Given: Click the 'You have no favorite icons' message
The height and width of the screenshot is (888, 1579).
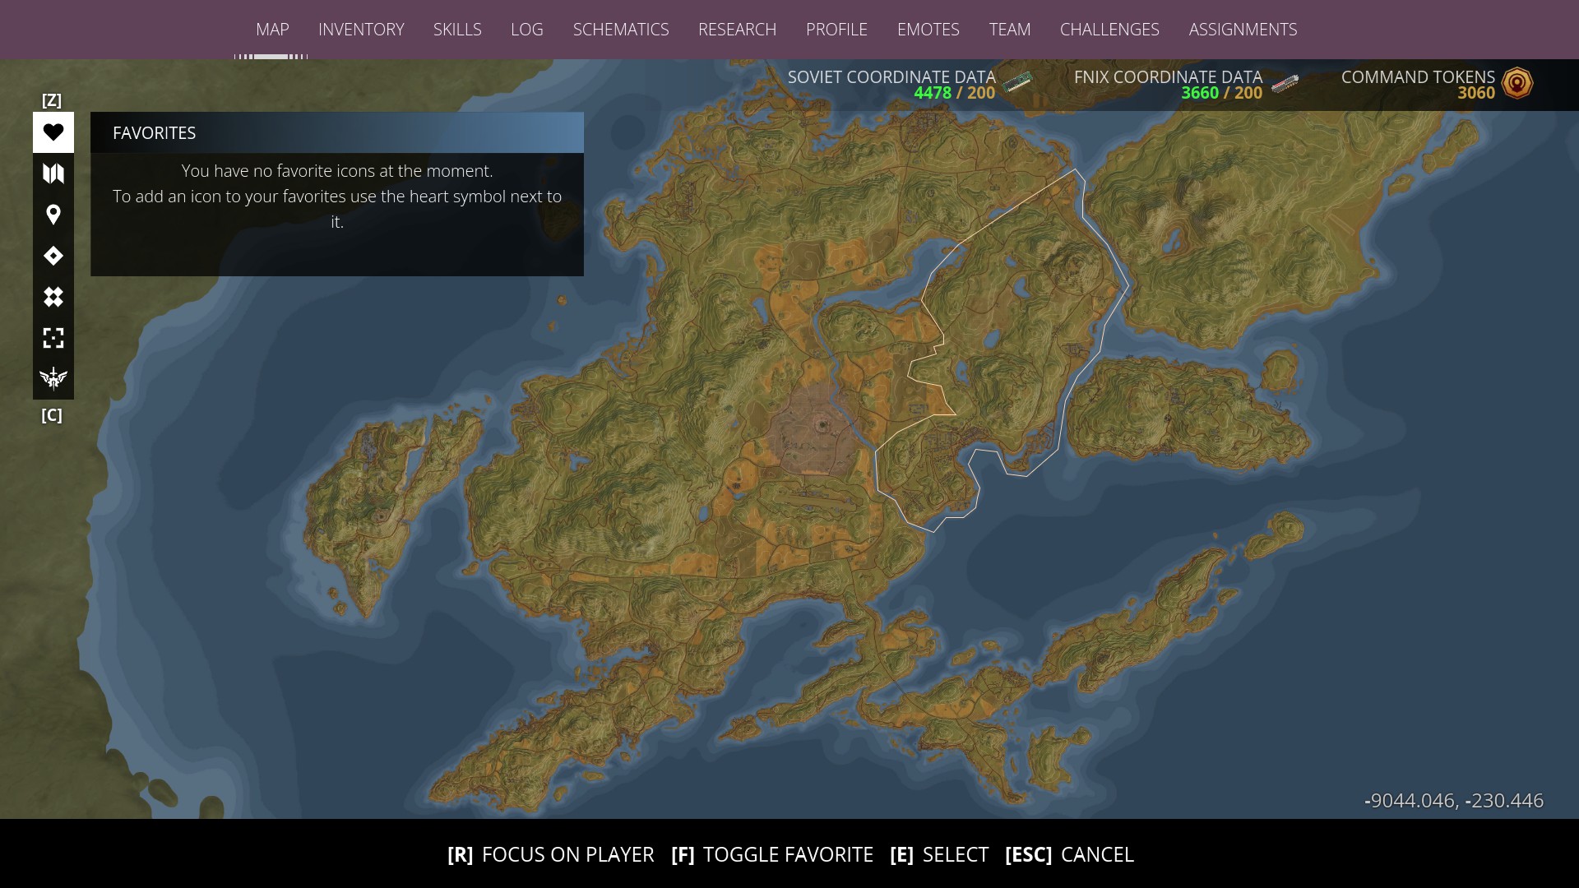Looking at the screenshot, I should click(337, 197).
